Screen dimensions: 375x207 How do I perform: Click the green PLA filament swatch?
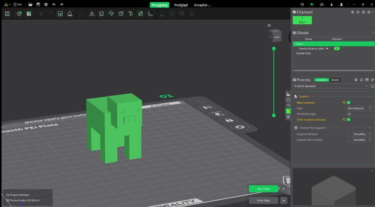[302, 20]
